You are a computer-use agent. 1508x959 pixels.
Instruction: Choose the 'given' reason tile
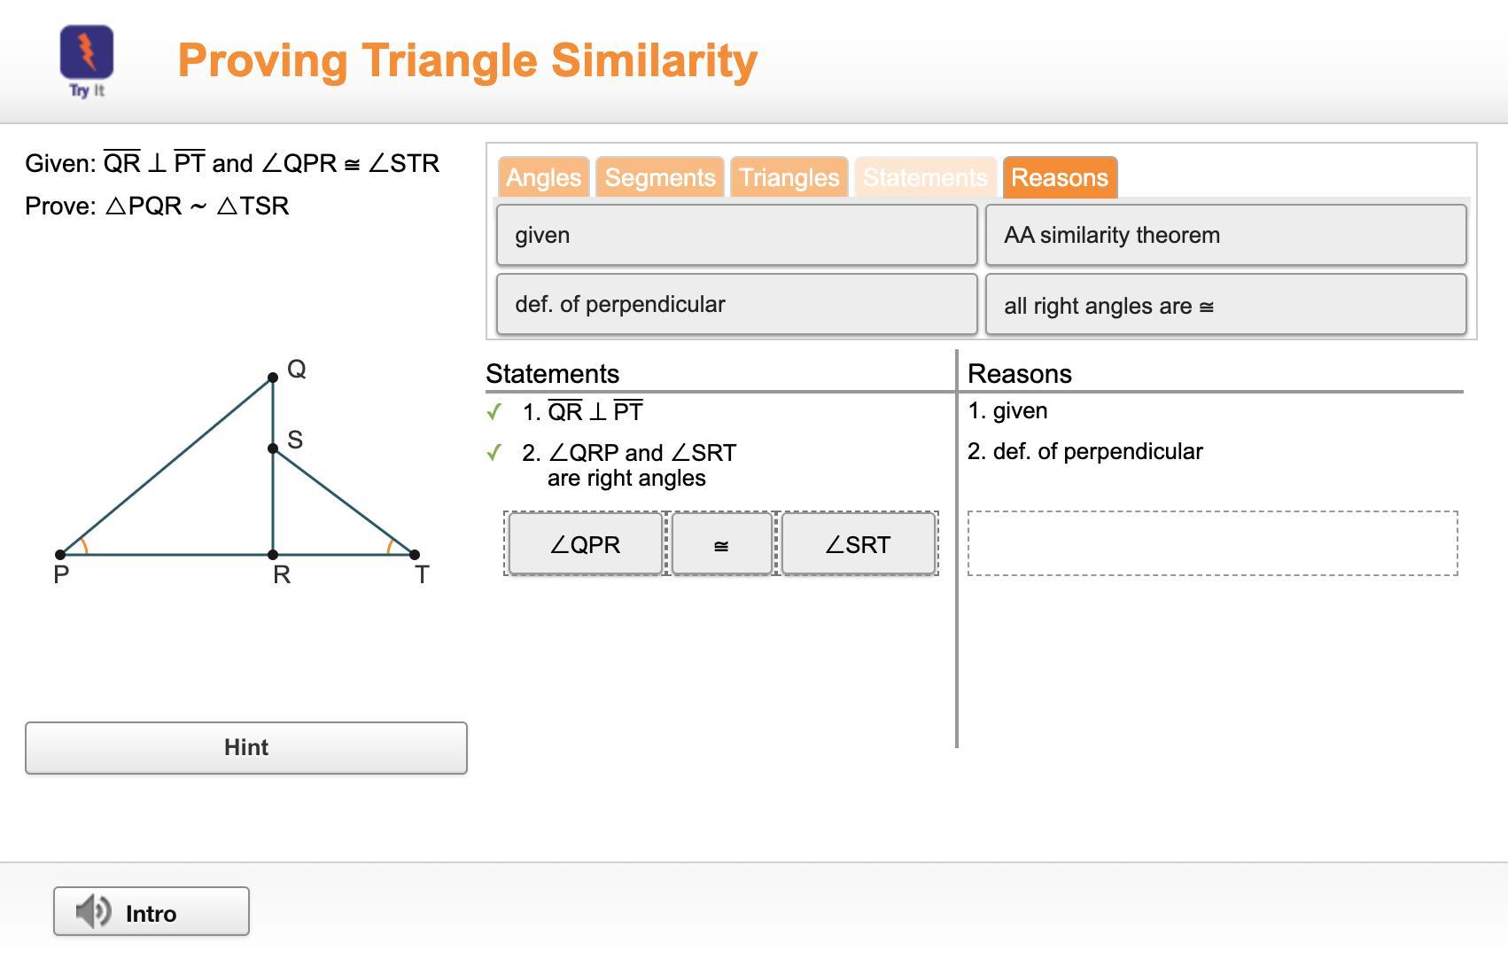[737, 235]
